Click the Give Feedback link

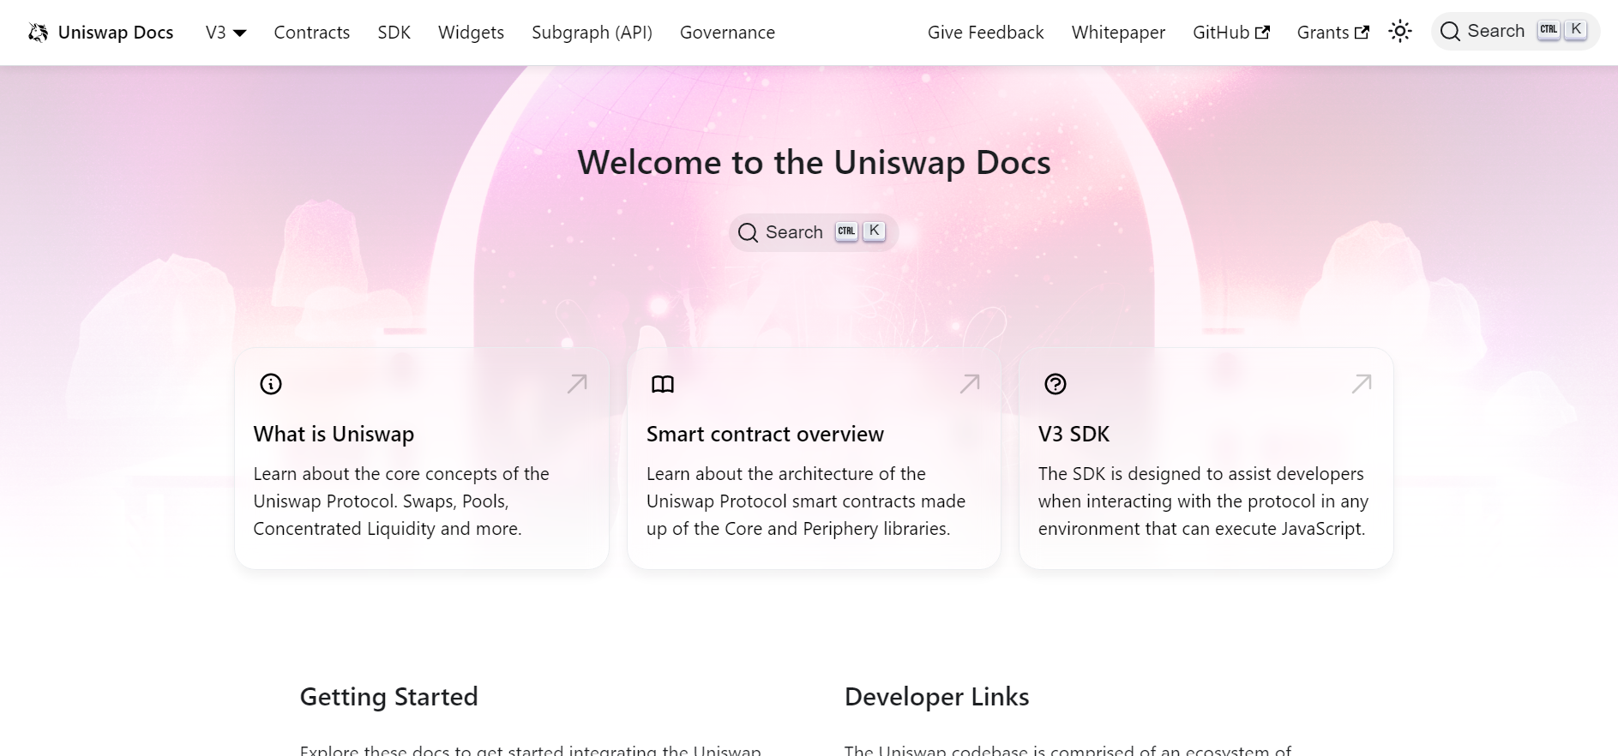pyautogui.click(x=985, y=33)
